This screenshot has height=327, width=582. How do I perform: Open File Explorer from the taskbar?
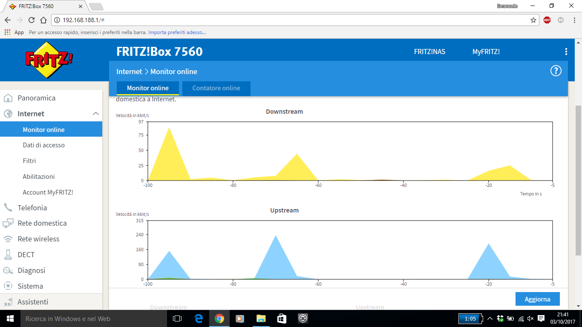click(x=261, y=318)
